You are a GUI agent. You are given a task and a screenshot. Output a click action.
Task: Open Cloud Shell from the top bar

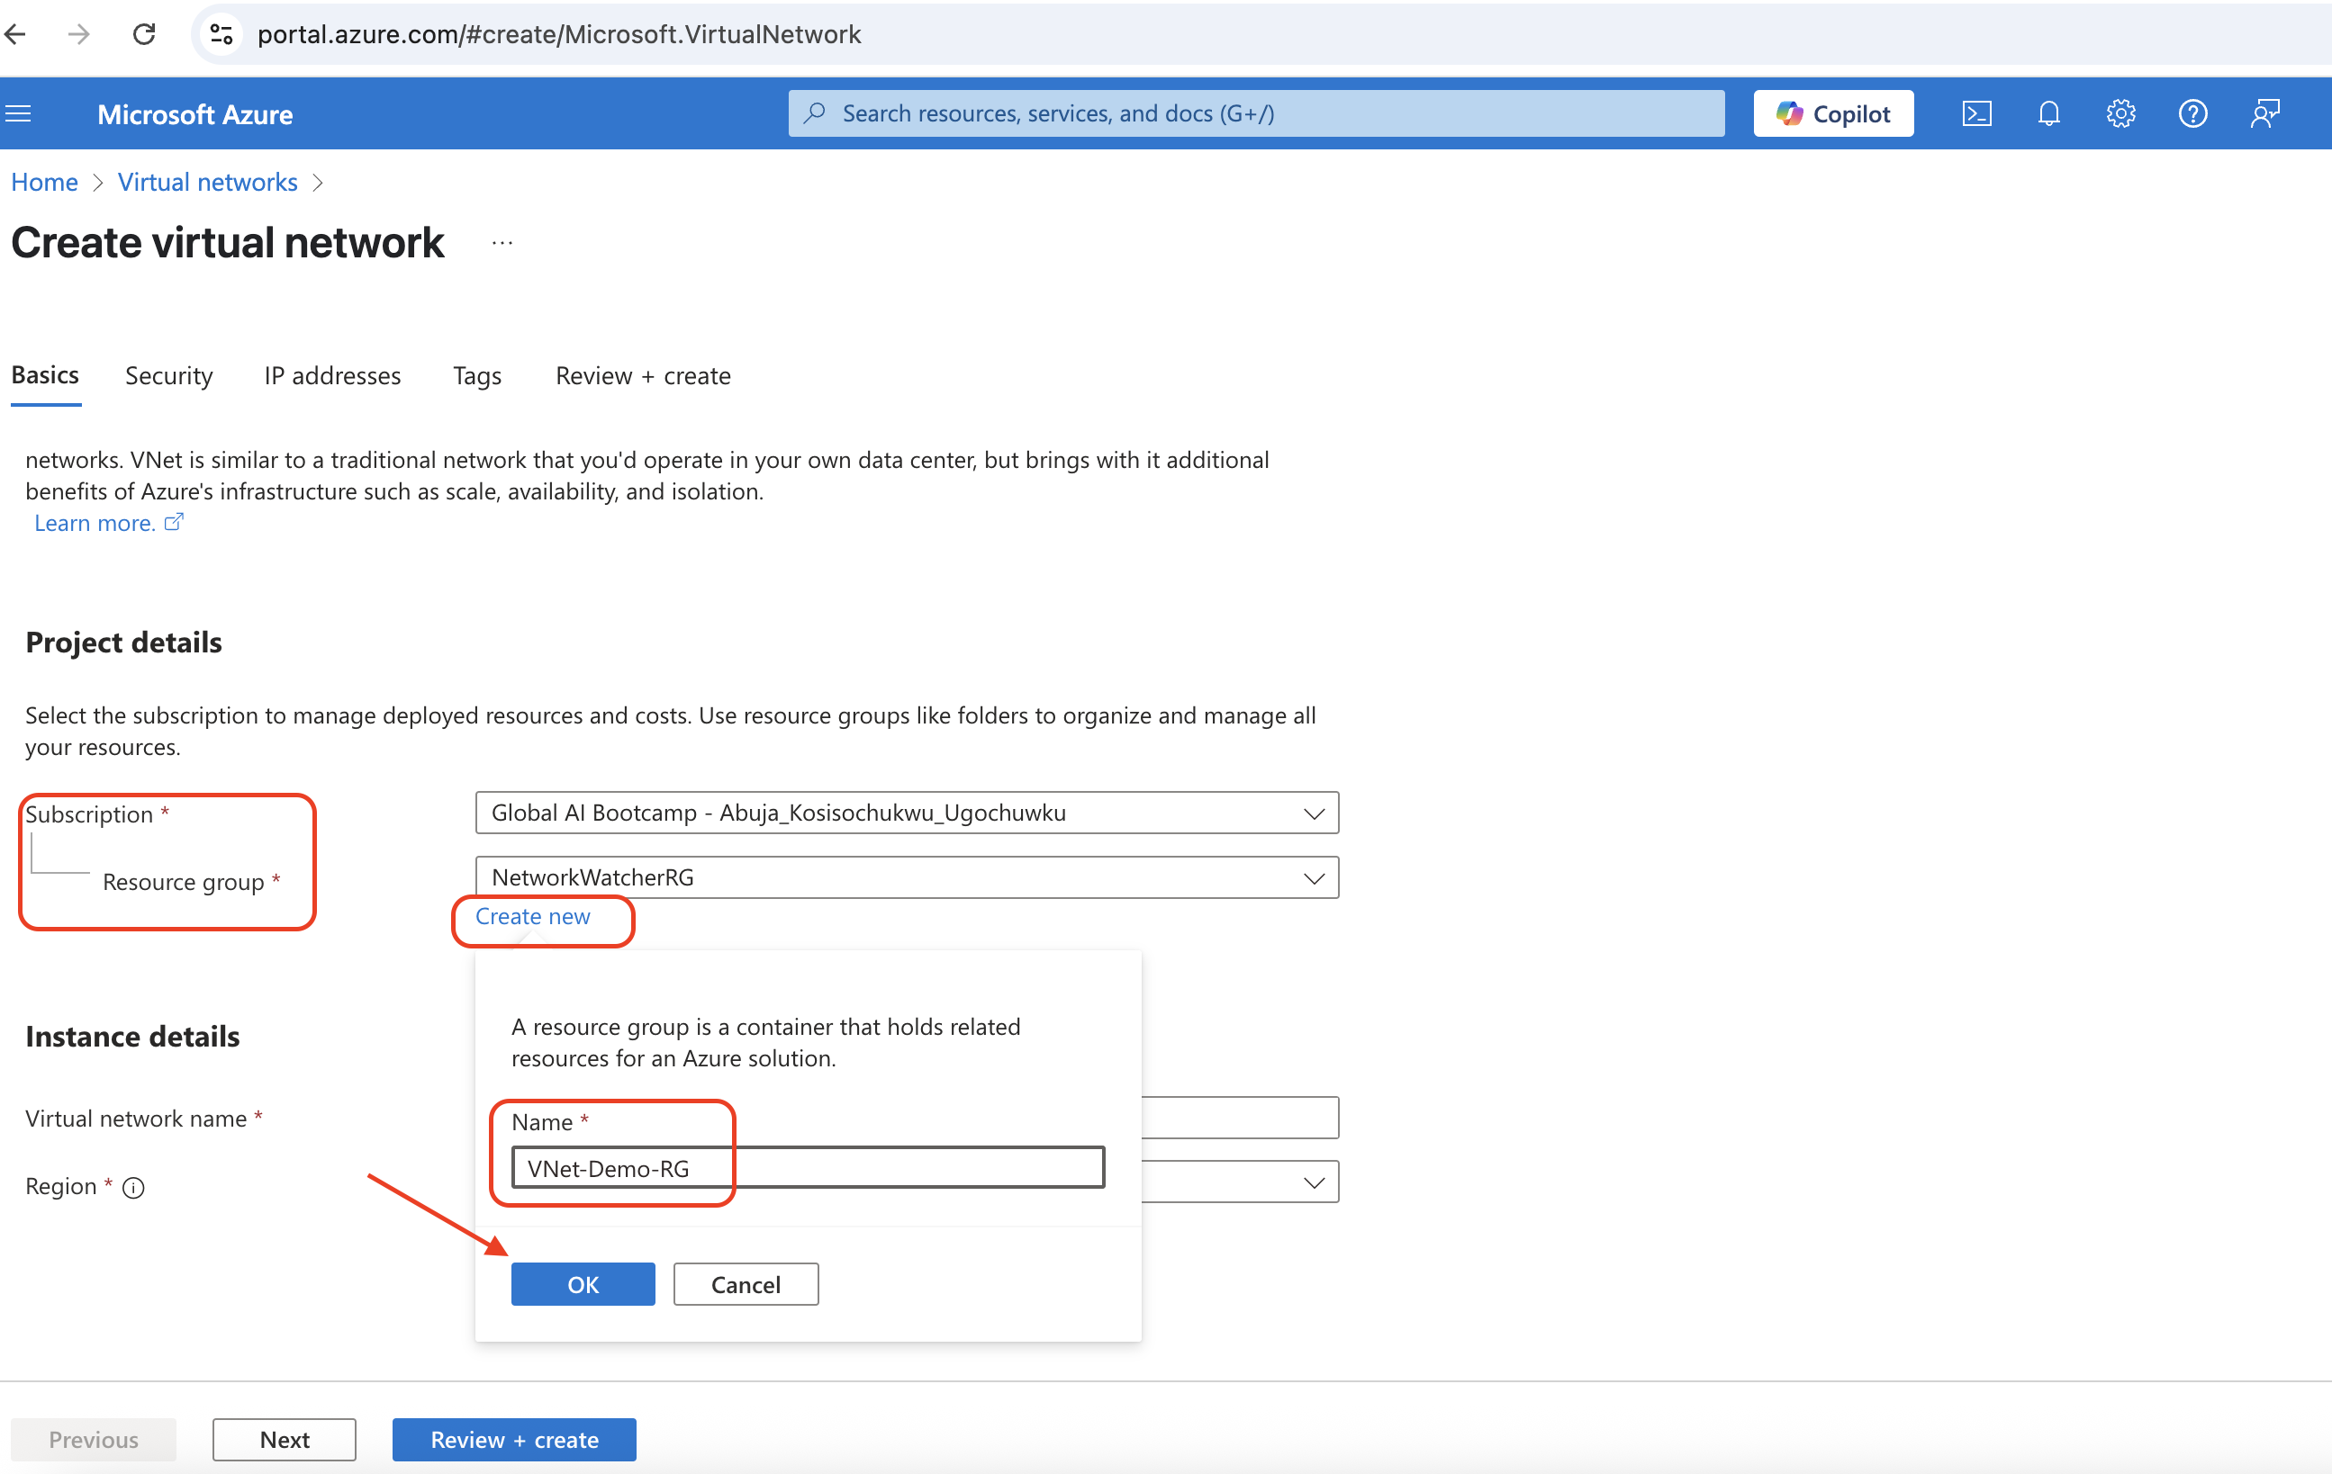[1976, 114]
